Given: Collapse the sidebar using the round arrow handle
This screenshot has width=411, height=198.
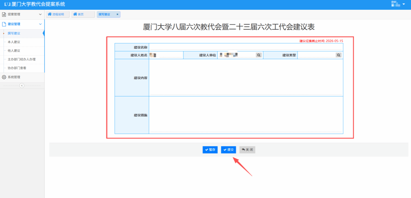Looking at the screenshot, I should 22,86.
